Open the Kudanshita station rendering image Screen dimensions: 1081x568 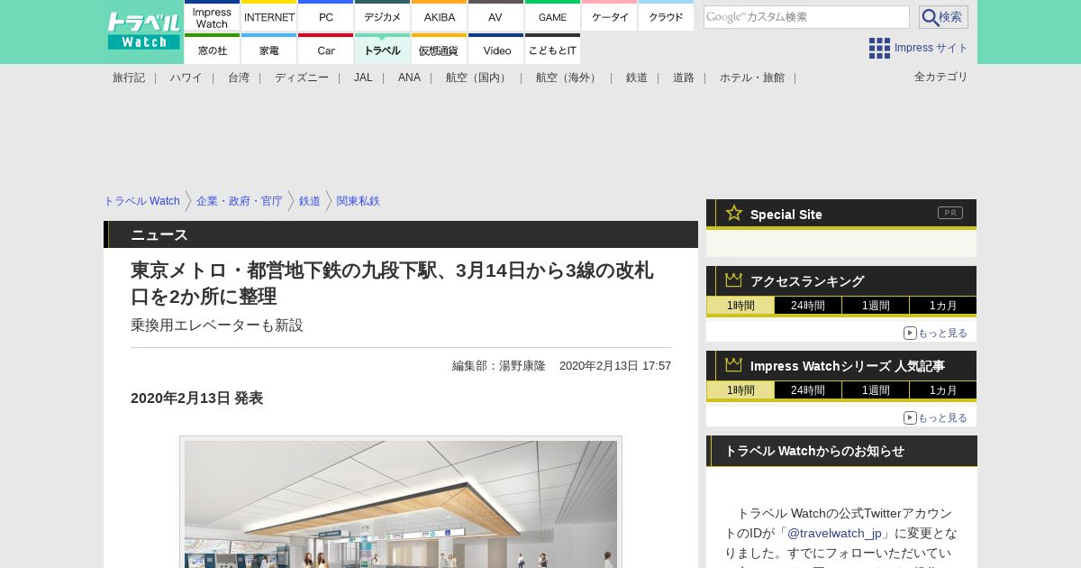point(401,504)
